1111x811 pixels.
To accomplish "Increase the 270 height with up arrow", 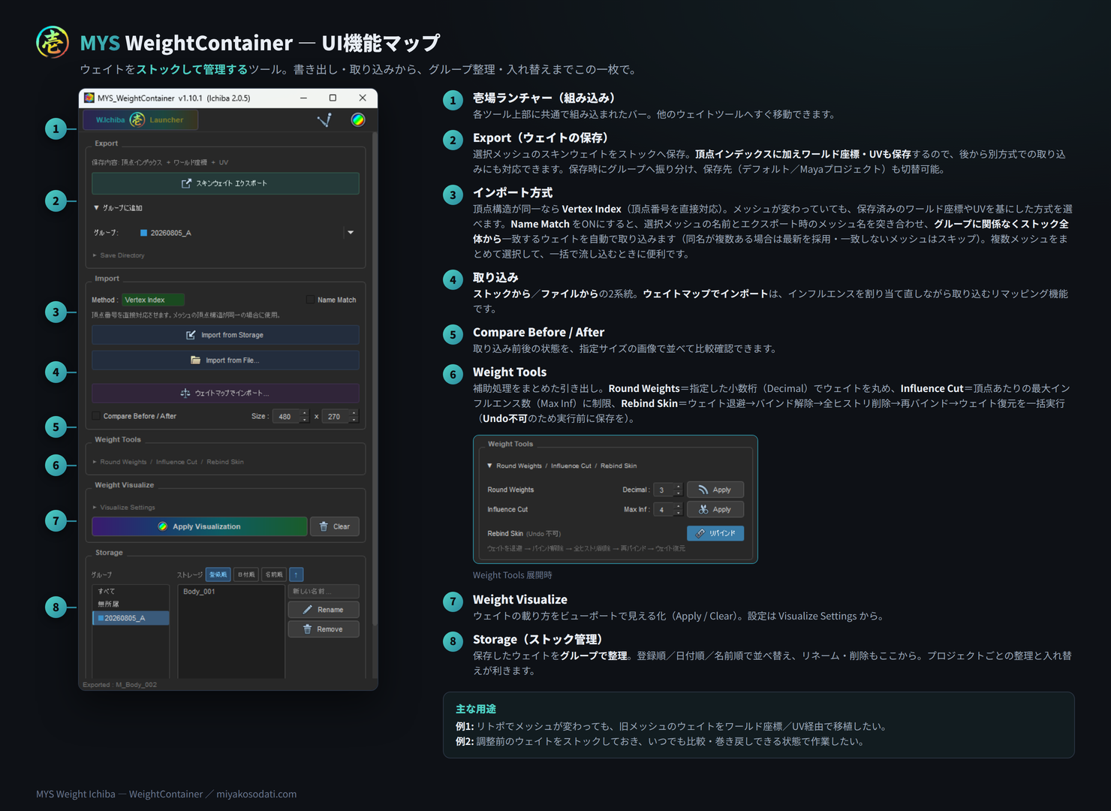I will (354, 413).
